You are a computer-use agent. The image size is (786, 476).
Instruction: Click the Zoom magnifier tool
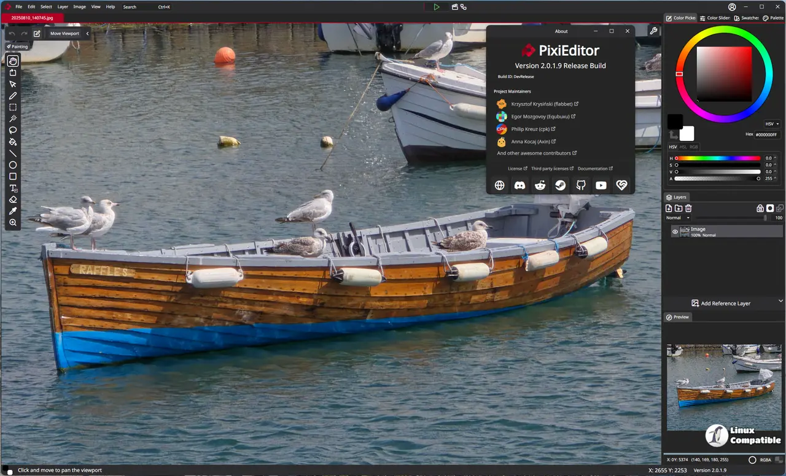coord(13,223)
